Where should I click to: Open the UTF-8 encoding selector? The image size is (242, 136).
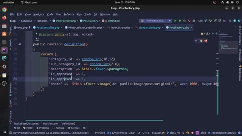[146, 133]
